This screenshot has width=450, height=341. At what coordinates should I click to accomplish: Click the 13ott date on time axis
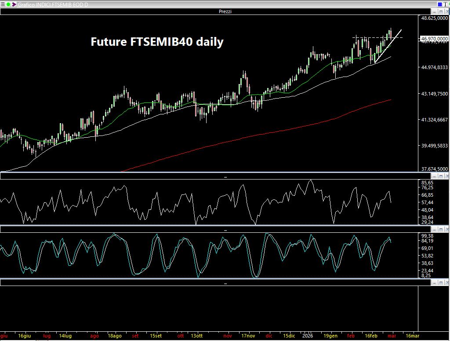coord(196,336)
